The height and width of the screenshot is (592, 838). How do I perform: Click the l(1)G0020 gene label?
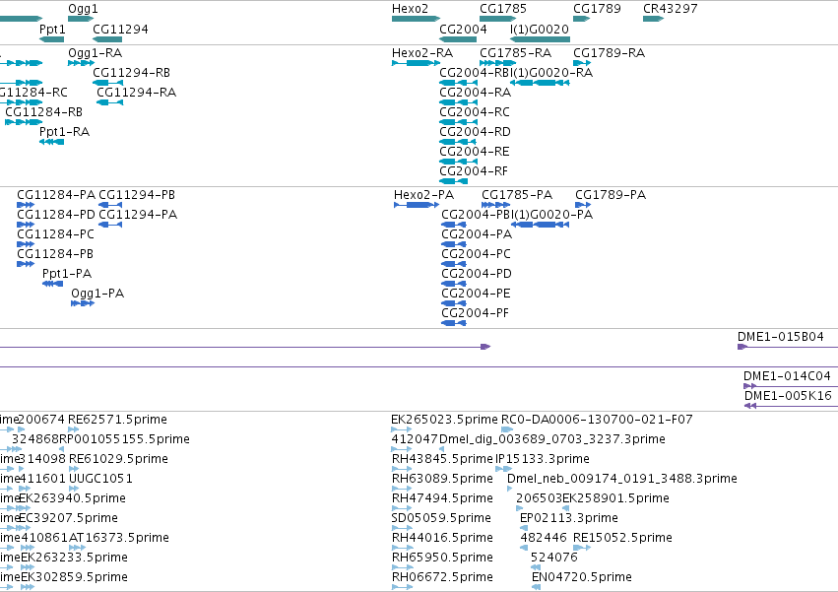[540, 29]
